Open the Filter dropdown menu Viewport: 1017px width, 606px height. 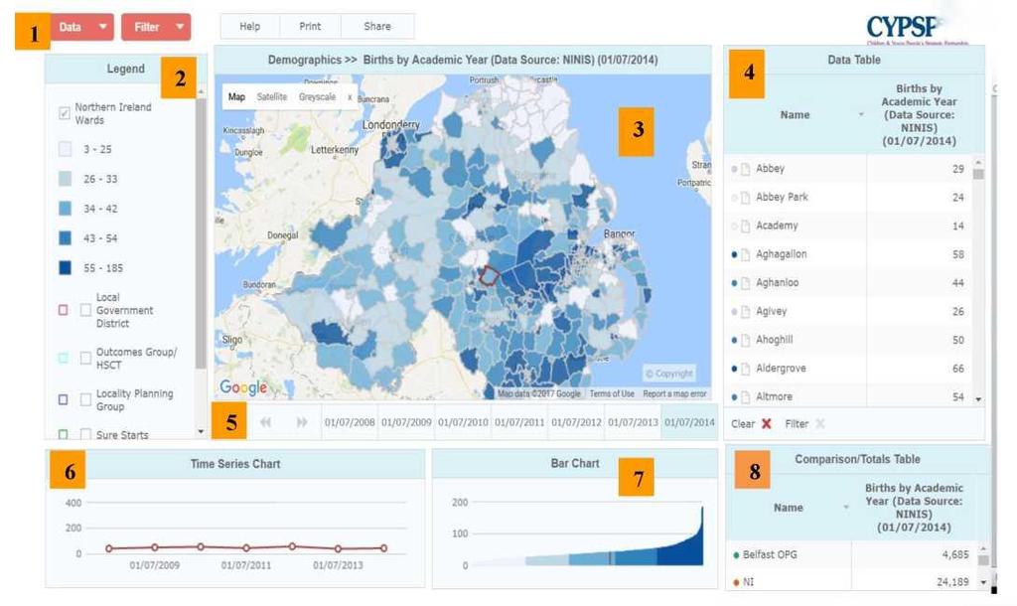156,27
